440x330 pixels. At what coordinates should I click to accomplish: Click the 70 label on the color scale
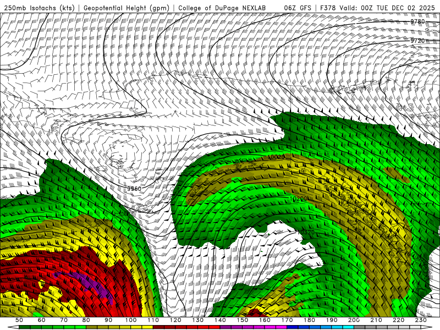click(64, 320)
